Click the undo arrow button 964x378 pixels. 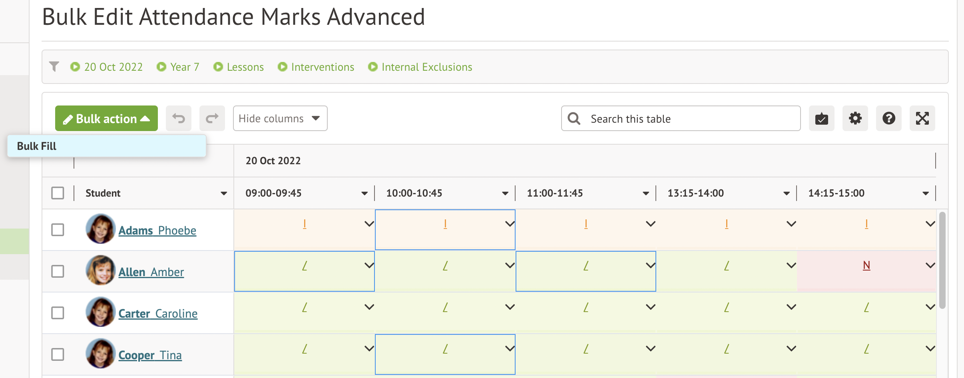(x=178, y=118)
